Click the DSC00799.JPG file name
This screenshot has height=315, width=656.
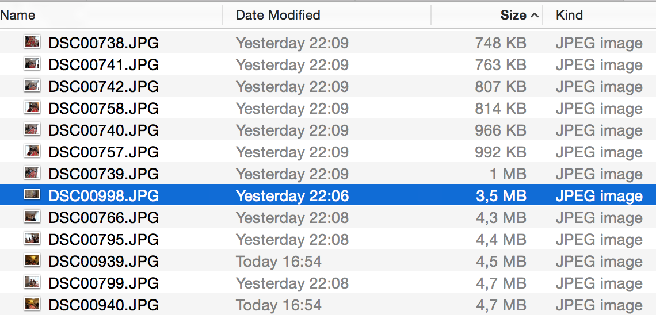pyautogui.click(x=104, y=283)
